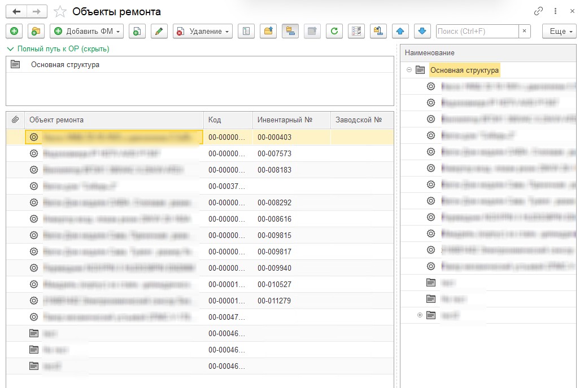Click the green plus create button
The image size is (584, 388).
pyautogui.click(x=14, y=31)
